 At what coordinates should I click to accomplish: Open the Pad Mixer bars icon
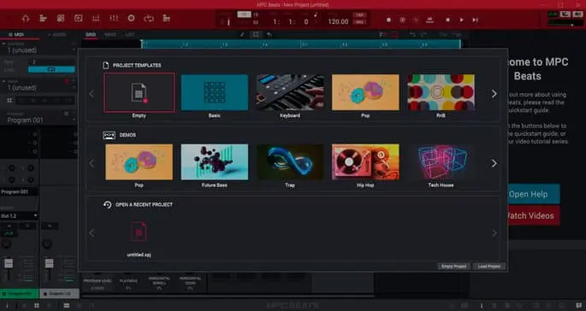point(96,18)
